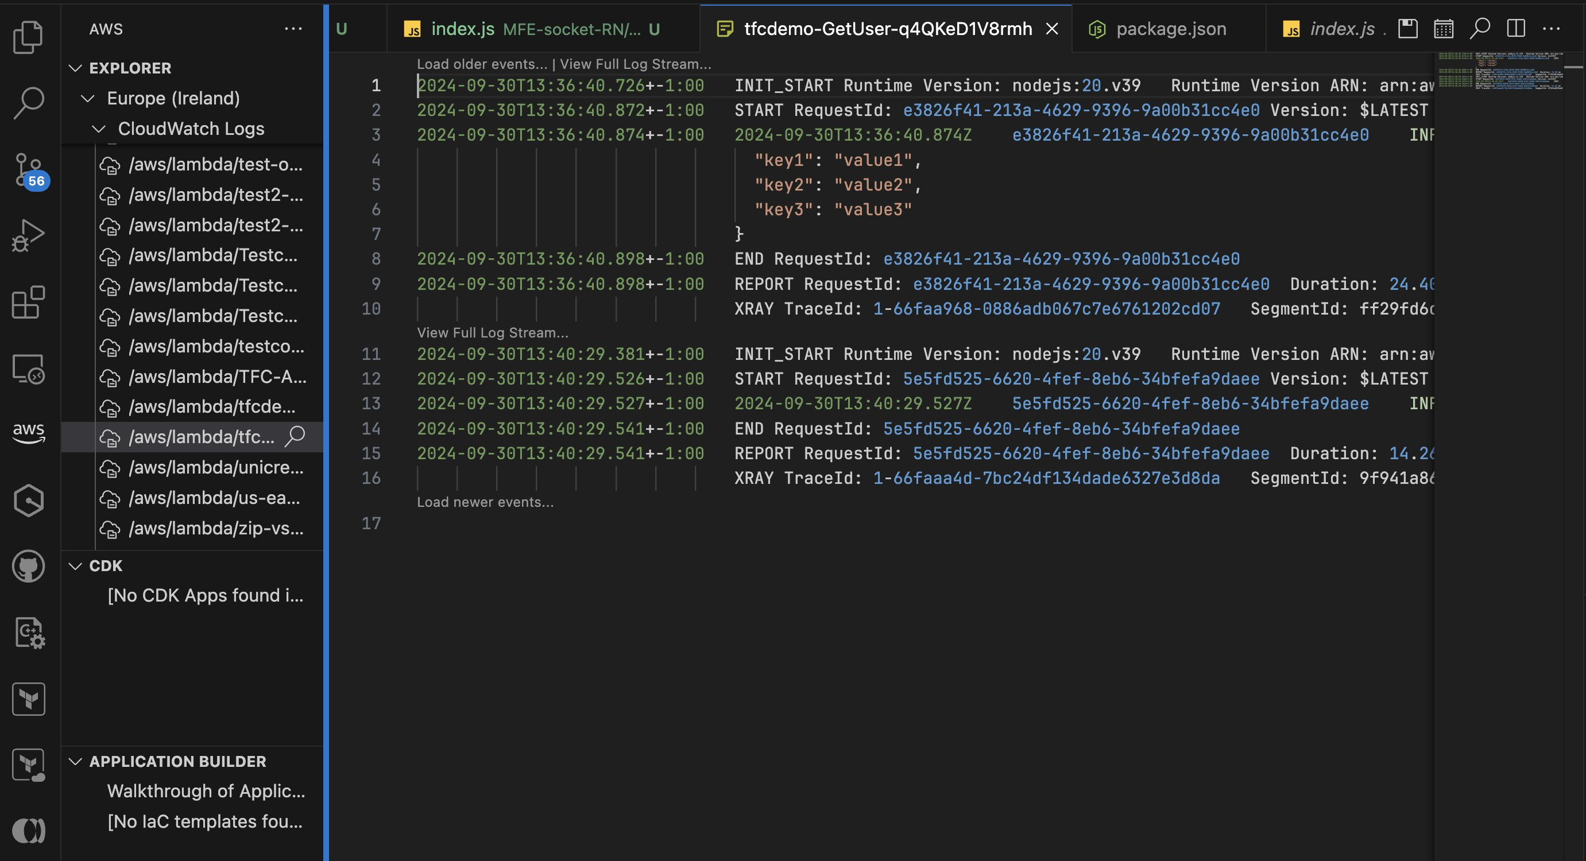This screenshot has height=861, width=1586.
Task: Save the log to a file
Action: [1407, 28]
